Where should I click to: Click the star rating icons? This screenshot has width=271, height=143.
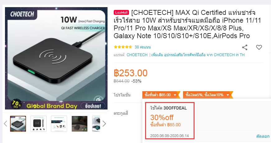click(x=123, y=47)
